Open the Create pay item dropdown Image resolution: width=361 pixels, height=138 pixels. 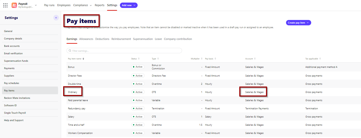299,23
